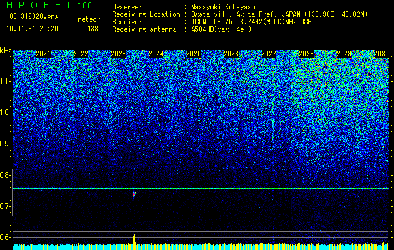Select the file name 1001312020.png
Viewport: 394px width, 250px height.
[x=33, y=17]
